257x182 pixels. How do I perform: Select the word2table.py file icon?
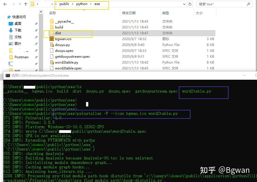tap(52, 62)
